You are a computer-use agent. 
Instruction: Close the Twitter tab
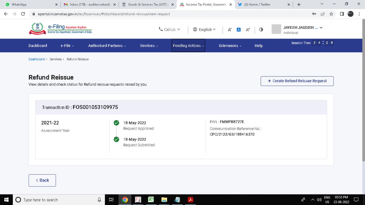289,5
